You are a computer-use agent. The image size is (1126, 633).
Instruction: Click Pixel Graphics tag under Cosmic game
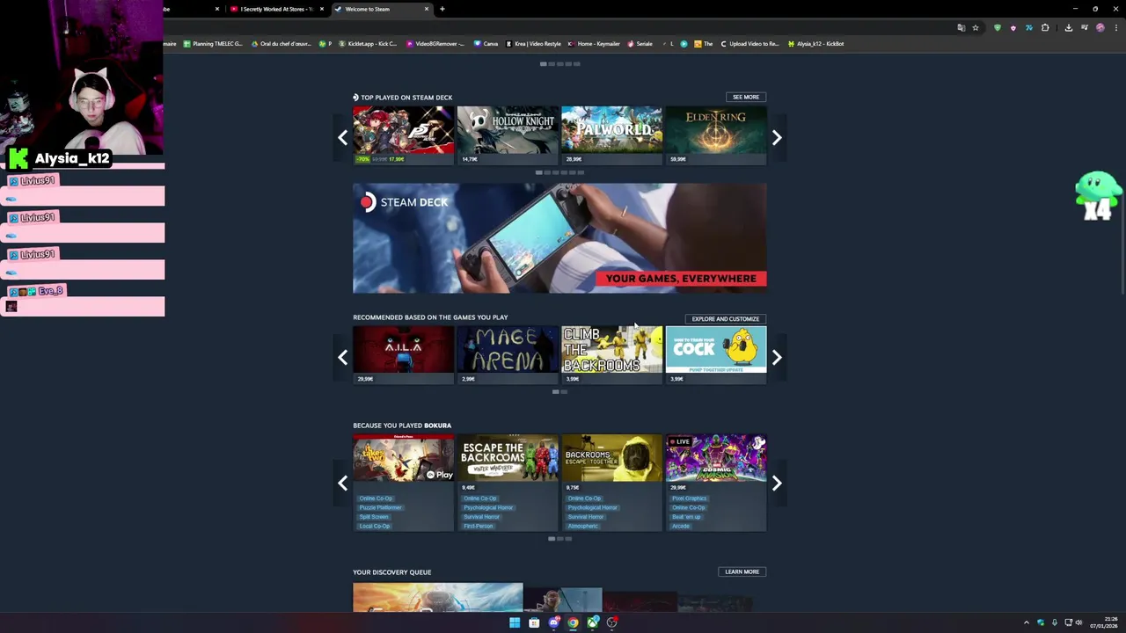point(689,498)
